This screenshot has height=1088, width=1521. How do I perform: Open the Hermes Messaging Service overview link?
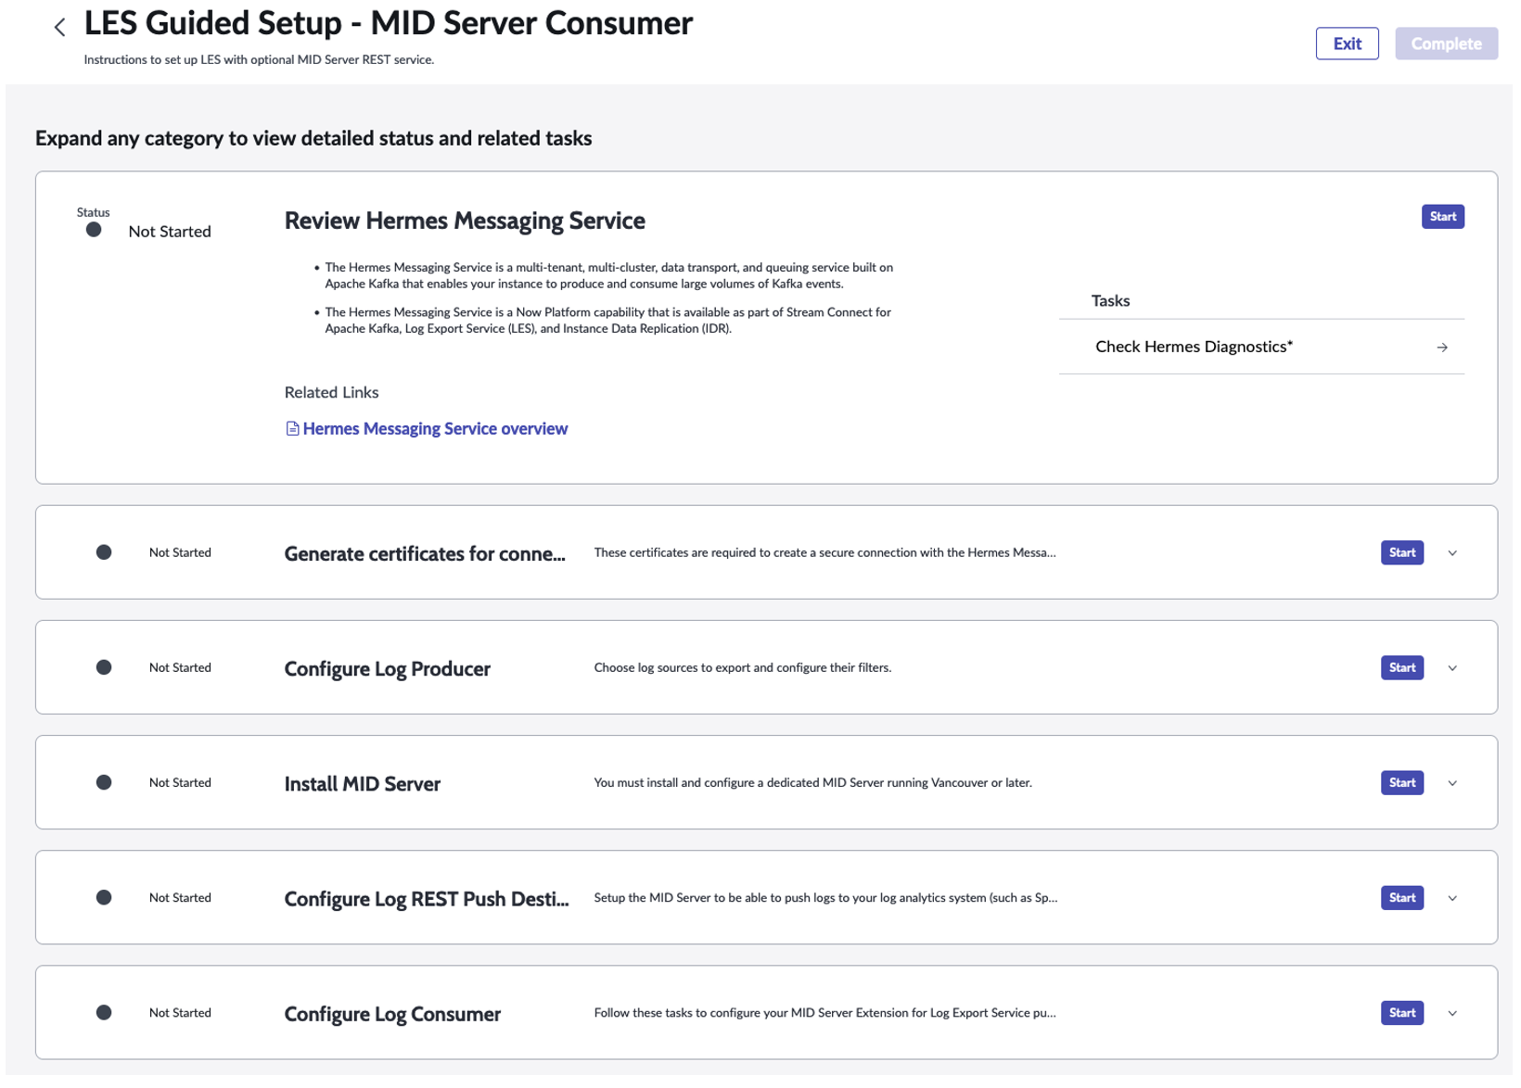point(435,429)
